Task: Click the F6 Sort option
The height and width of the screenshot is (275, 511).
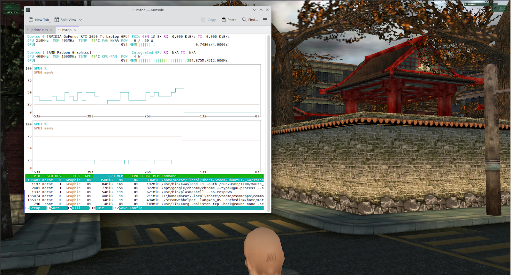Action: pyautogui.click(x=53, y=208)
